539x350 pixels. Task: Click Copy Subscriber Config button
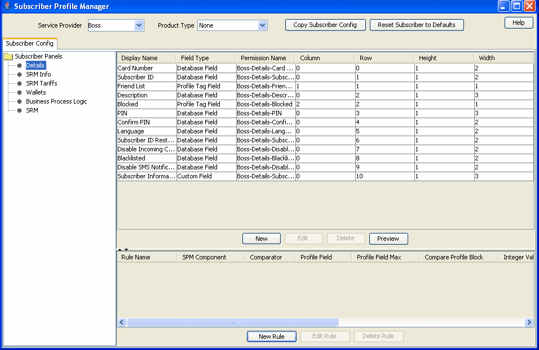[x=325, y=25]
